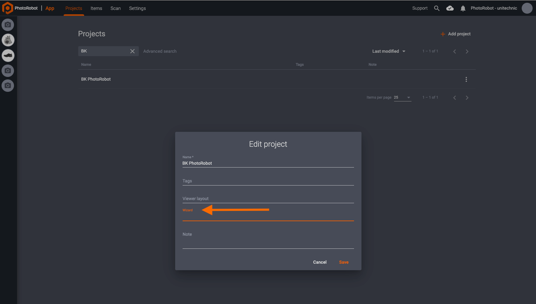The image size is (536, 304).
Task: Click the topmost camera icon in sidebar
Action: (8, 25)
